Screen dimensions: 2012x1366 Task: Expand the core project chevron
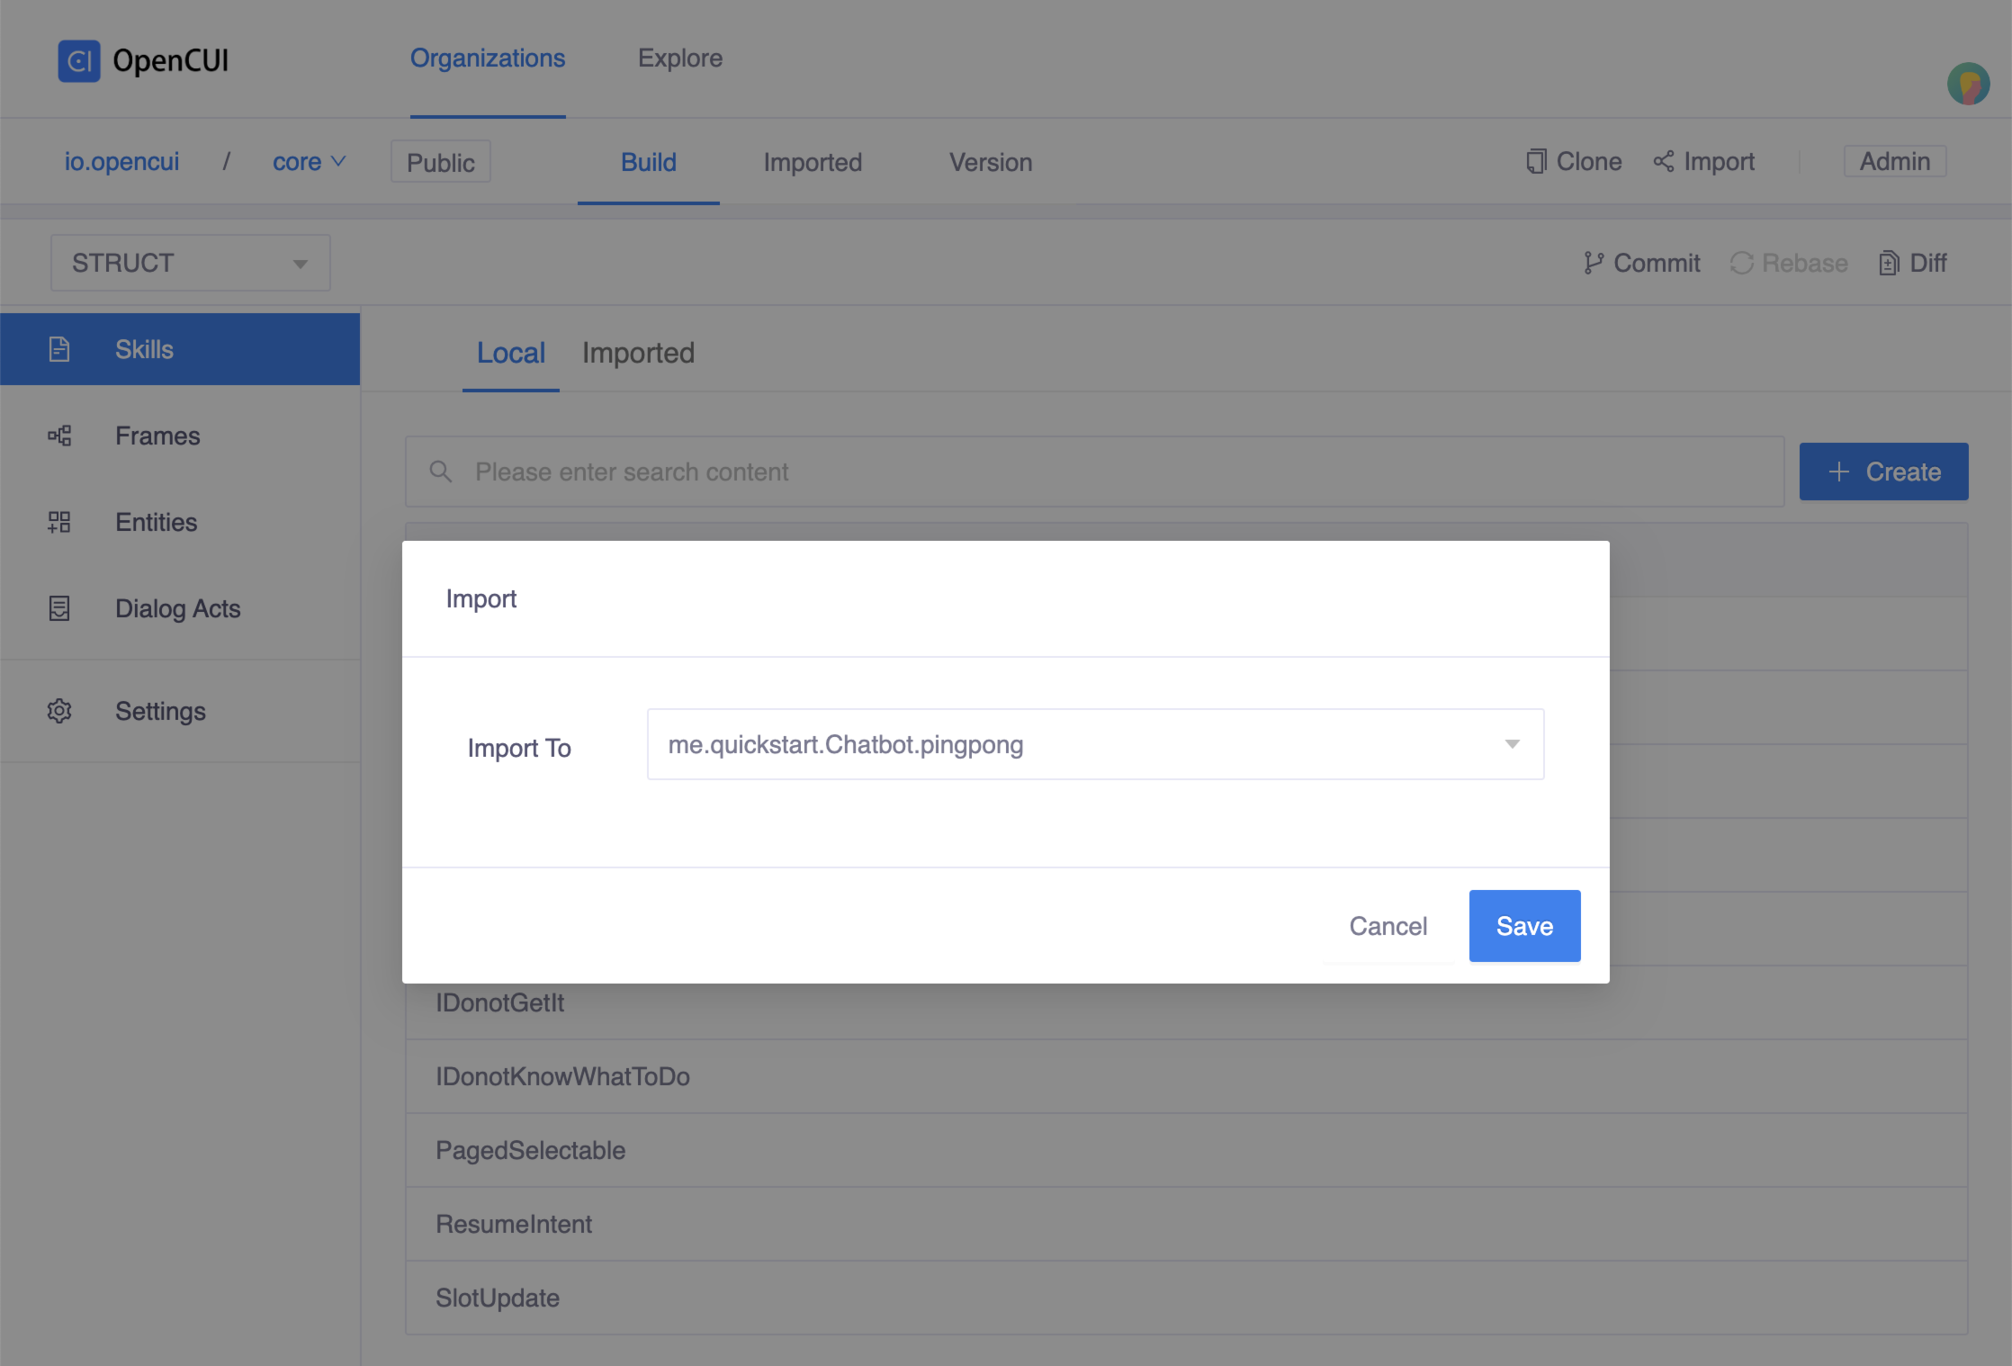tap(338, 162)
